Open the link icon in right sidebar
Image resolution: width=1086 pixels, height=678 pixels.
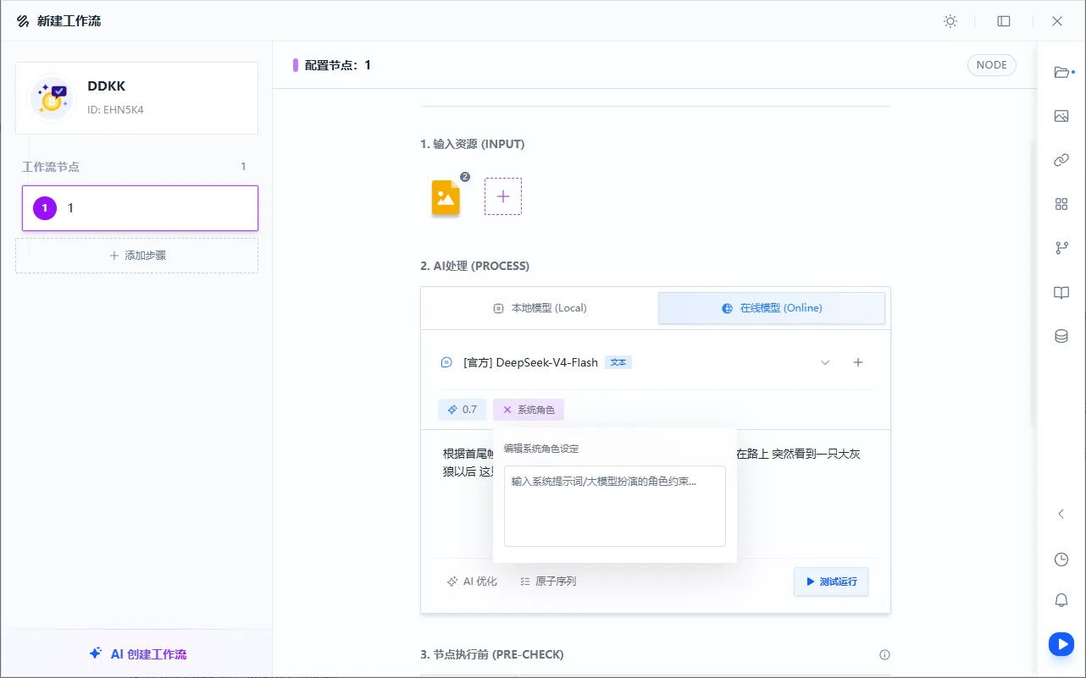click(x=1061, y=160)
